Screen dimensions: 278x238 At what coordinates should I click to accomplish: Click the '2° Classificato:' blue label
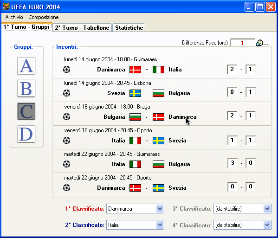point(84,225)
